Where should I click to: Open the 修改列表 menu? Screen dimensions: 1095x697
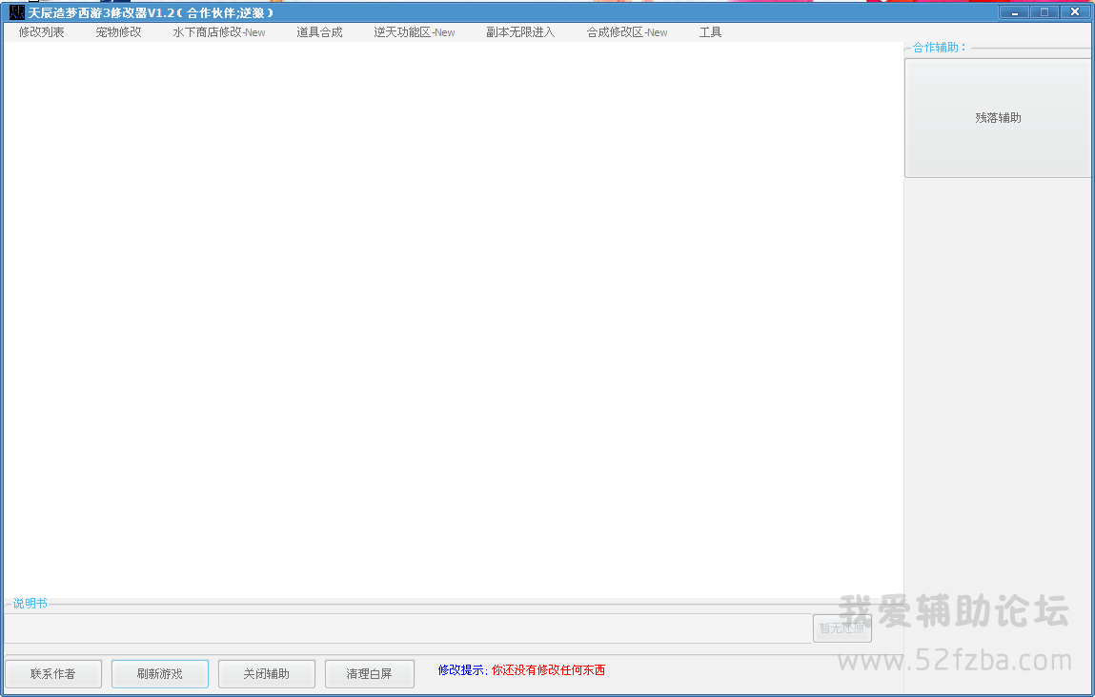point(42,32)
